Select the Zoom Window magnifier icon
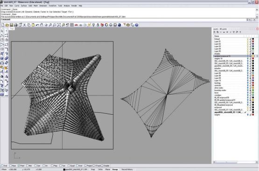 [55, 25]
